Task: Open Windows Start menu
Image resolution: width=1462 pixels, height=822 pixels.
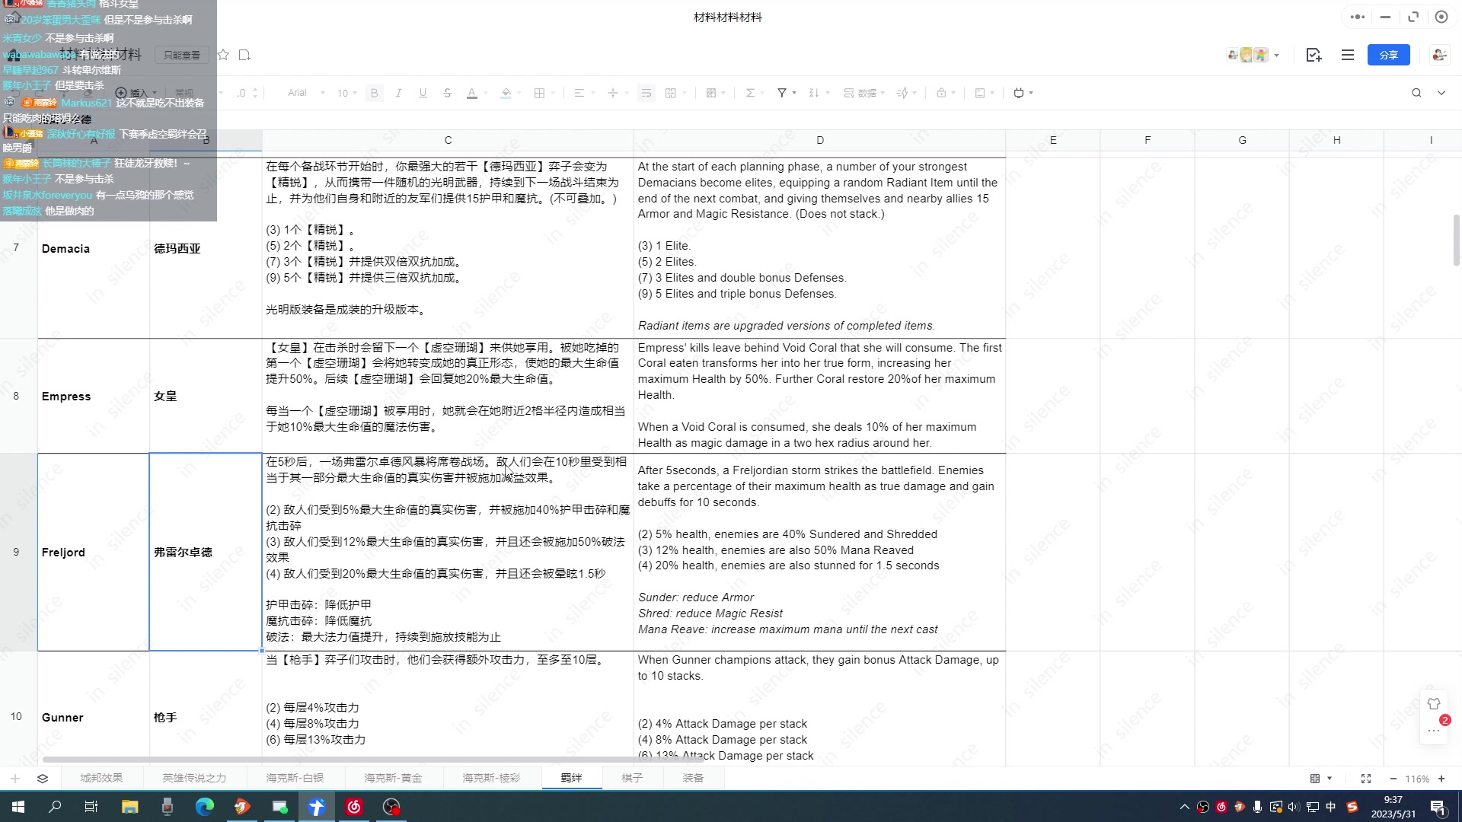Action: pyautogui.click(x=18, y=807)
